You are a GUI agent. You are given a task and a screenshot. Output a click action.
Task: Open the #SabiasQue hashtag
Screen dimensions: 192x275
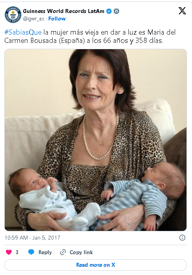click(23, 32)
